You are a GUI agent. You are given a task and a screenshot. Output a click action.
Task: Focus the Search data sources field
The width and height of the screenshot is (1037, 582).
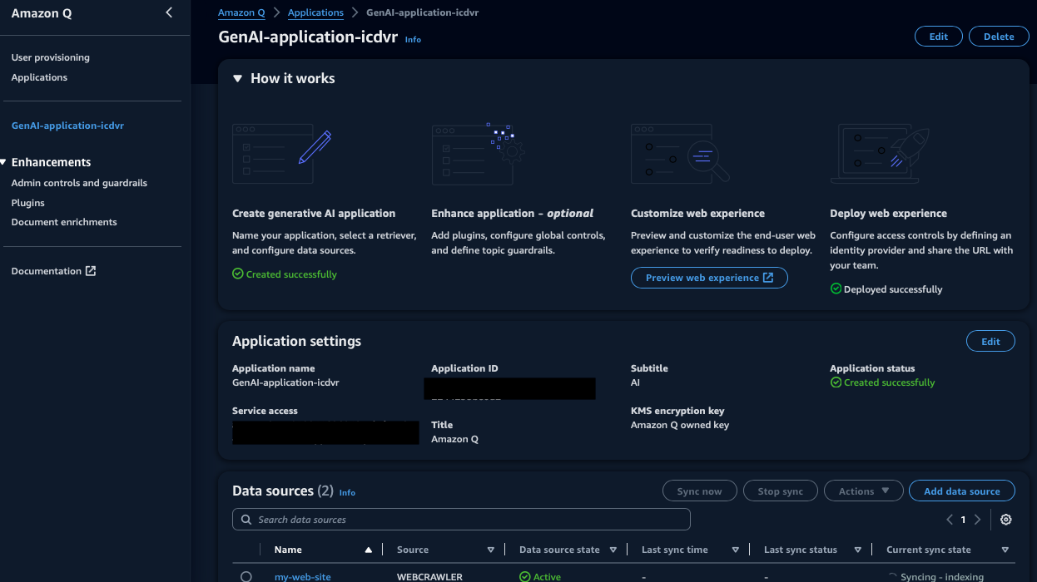tap(461, 520)
